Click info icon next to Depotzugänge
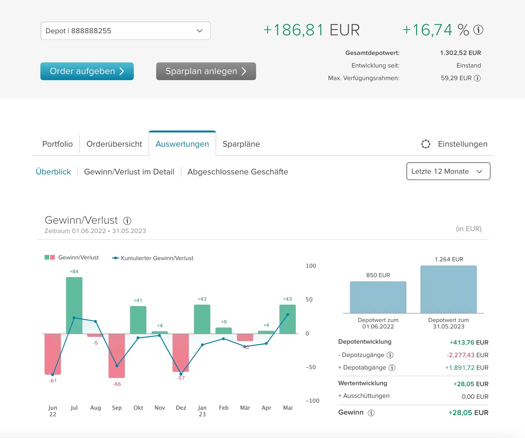Screen dimensions: 525x438 tap(390, 355)
